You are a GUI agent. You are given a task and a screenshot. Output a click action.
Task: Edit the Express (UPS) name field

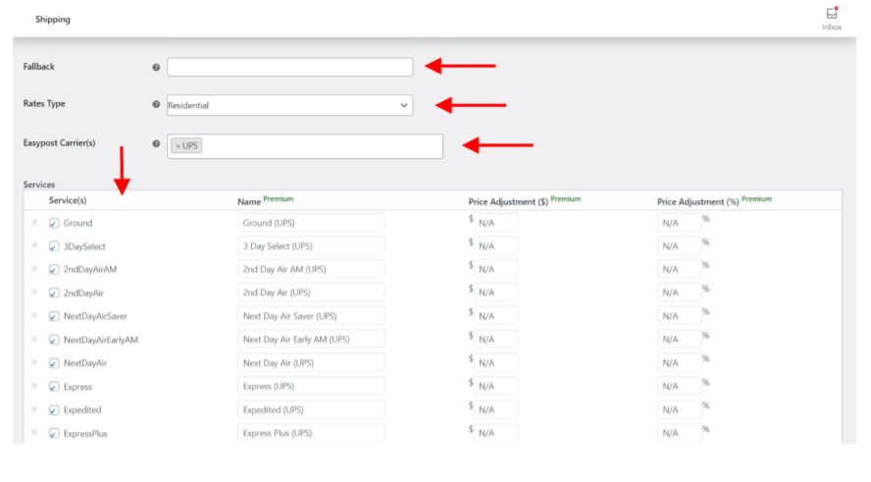tap(311, 387)
